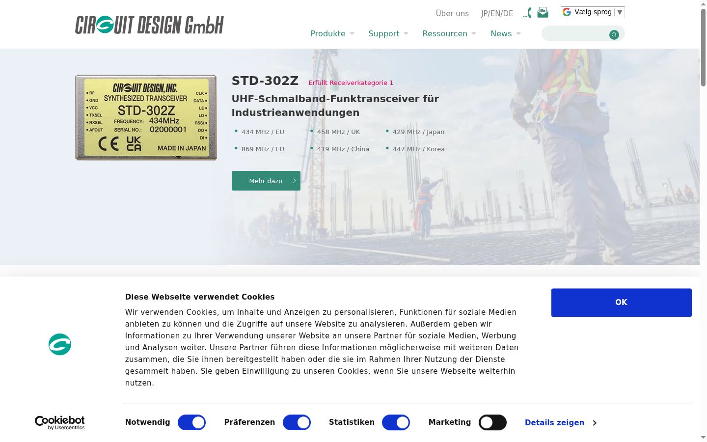The height and width of the screenshot is (442, 707).
Task: Click the Google G icon in translate widget
Action: (567, 12)
